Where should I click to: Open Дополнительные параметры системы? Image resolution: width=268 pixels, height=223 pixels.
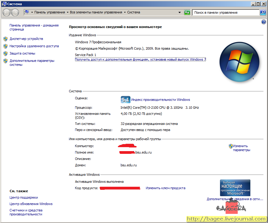[32, 63]
